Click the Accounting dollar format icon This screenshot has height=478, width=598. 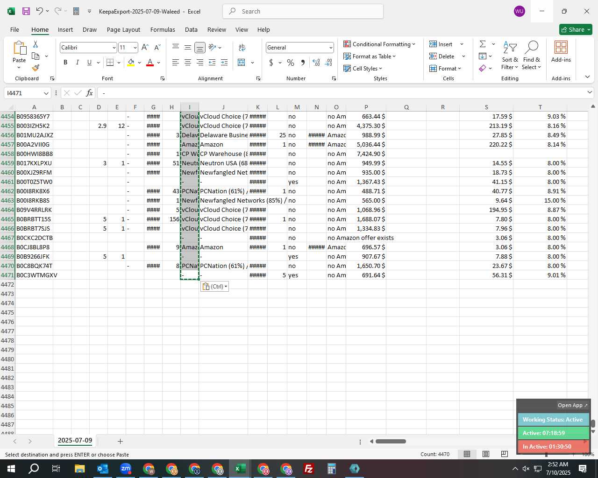pyautogui.click(x=271, y=63)
